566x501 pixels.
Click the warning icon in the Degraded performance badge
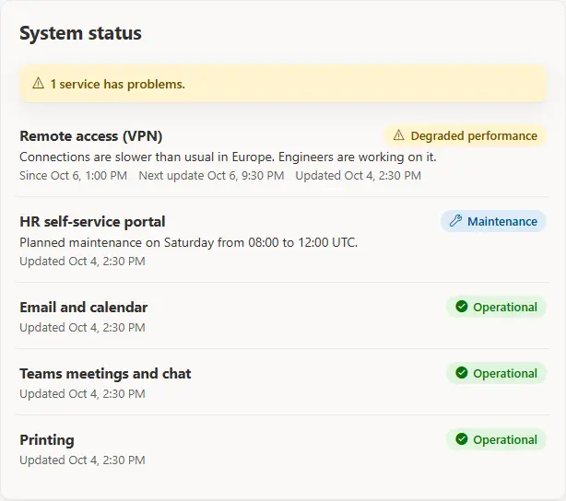coord(398,135)
